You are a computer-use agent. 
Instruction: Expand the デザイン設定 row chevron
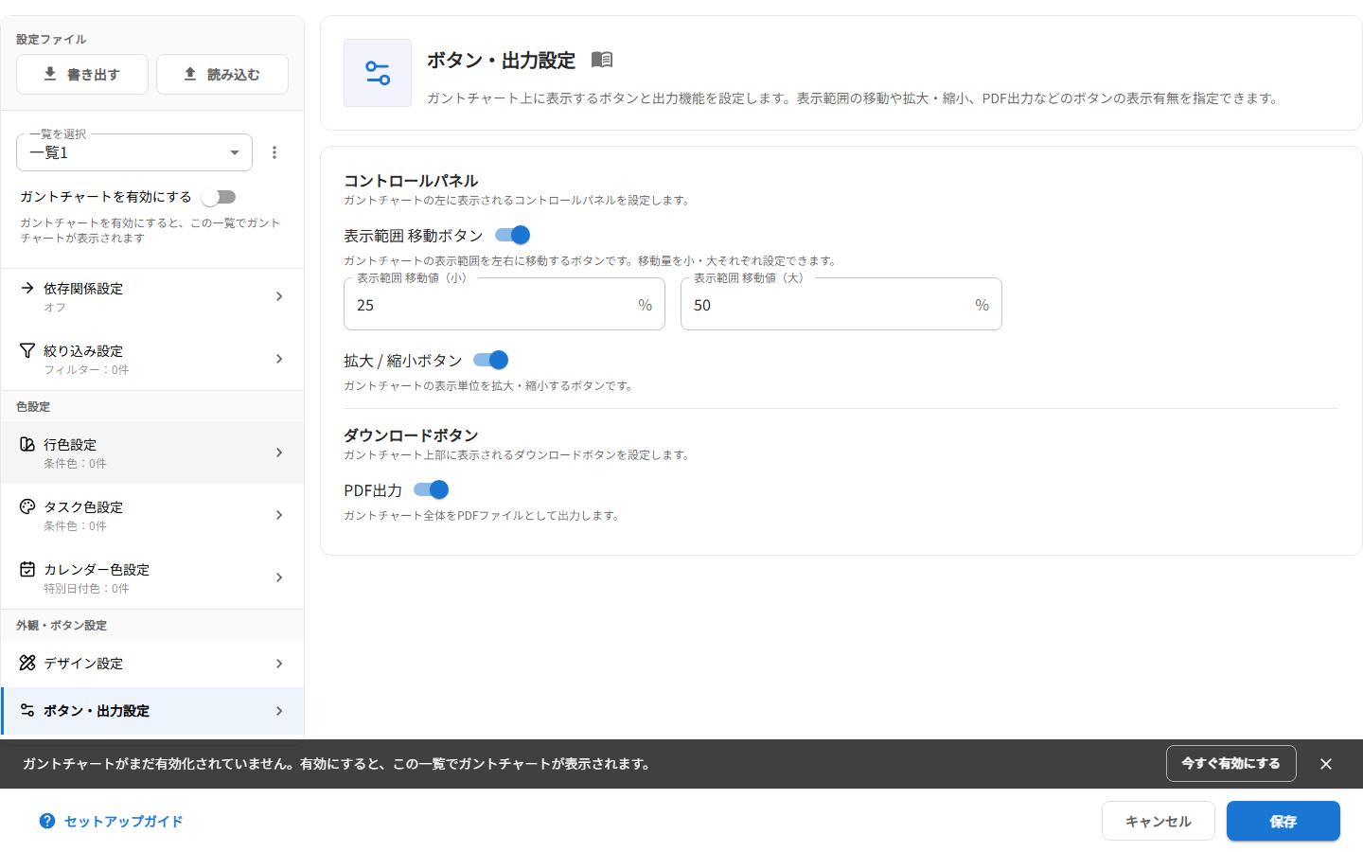click(x=279, y=664)
